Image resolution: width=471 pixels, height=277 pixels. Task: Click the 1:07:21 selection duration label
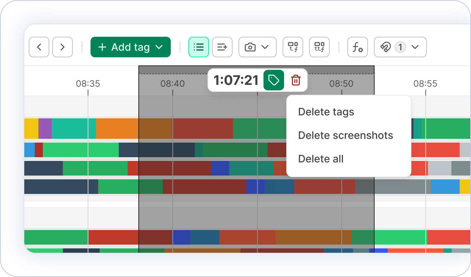(x=236, y=80)
